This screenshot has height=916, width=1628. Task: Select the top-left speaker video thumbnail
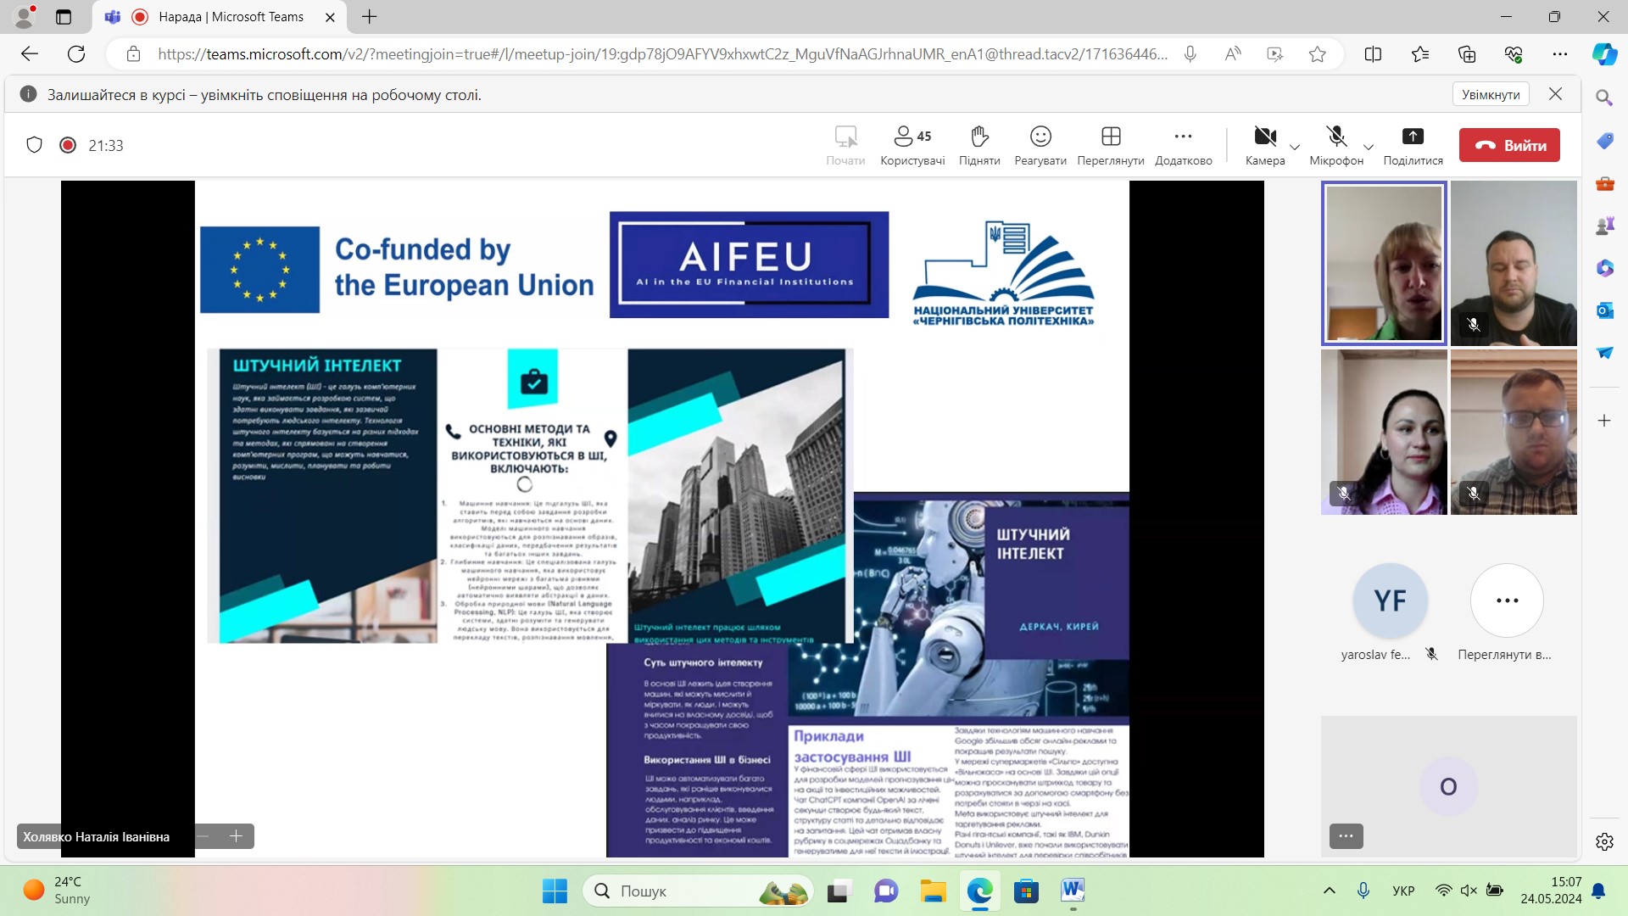pos(1384,263)
